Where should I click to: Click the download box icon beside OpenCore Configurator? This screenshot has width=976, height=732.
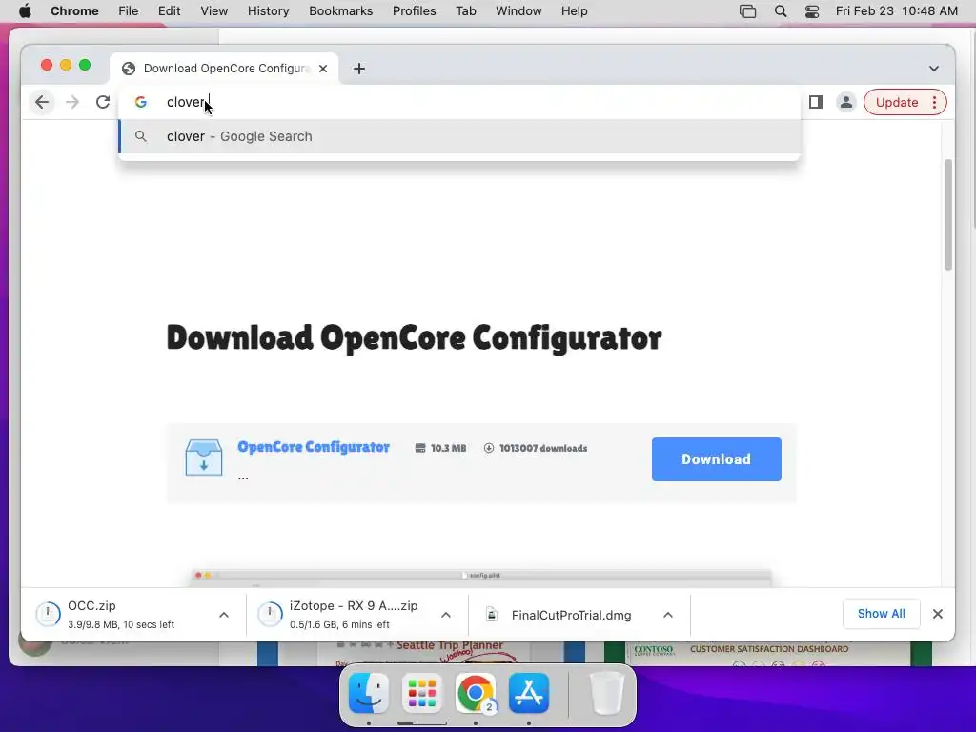point(204,457)
